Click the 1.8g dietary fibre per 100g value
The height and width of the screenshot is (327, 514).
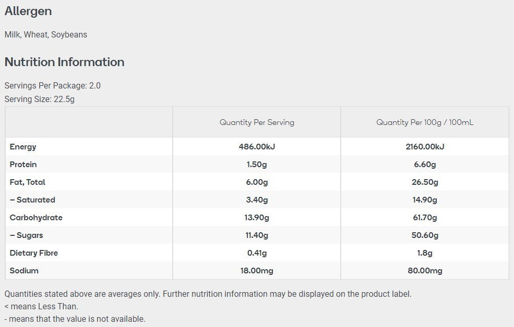[425, 253]
